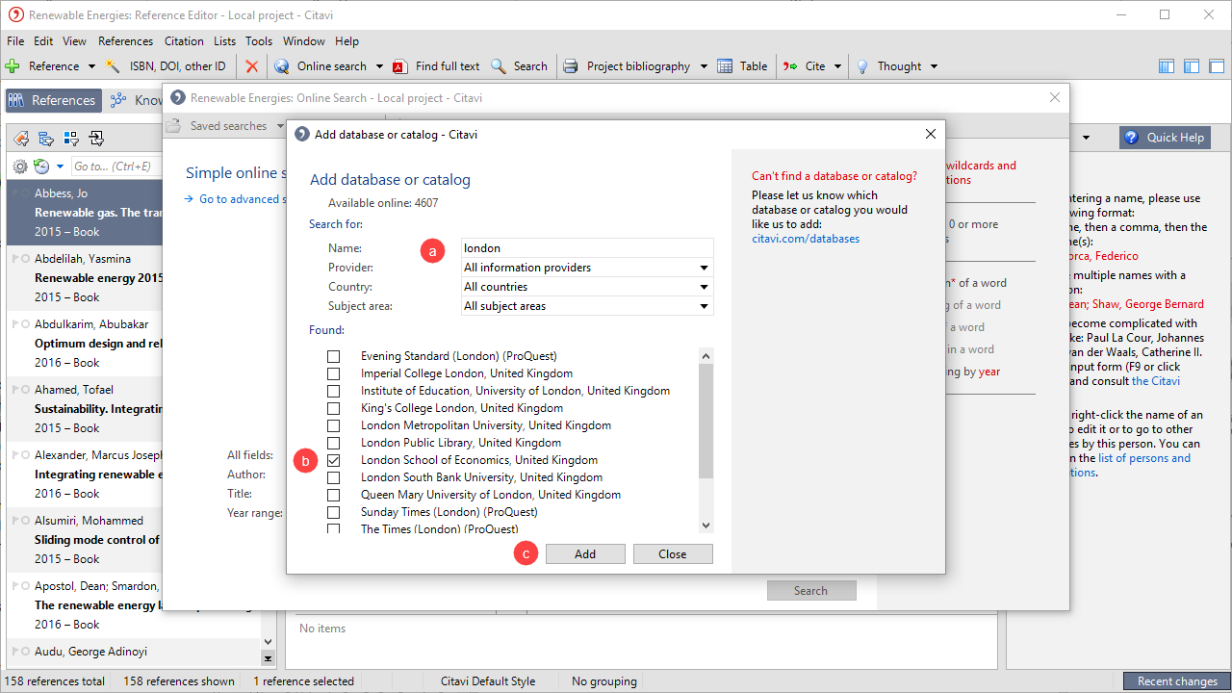The width and height of the screenshot is (1232, 693).
Task: Click the Find full text PDF icon
Action: pyautogui.click(x=400, y=66)
